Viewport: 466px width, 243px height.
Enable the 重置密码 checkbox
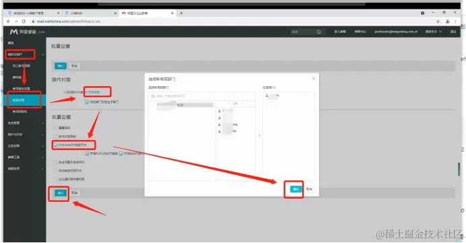point(55,128)
